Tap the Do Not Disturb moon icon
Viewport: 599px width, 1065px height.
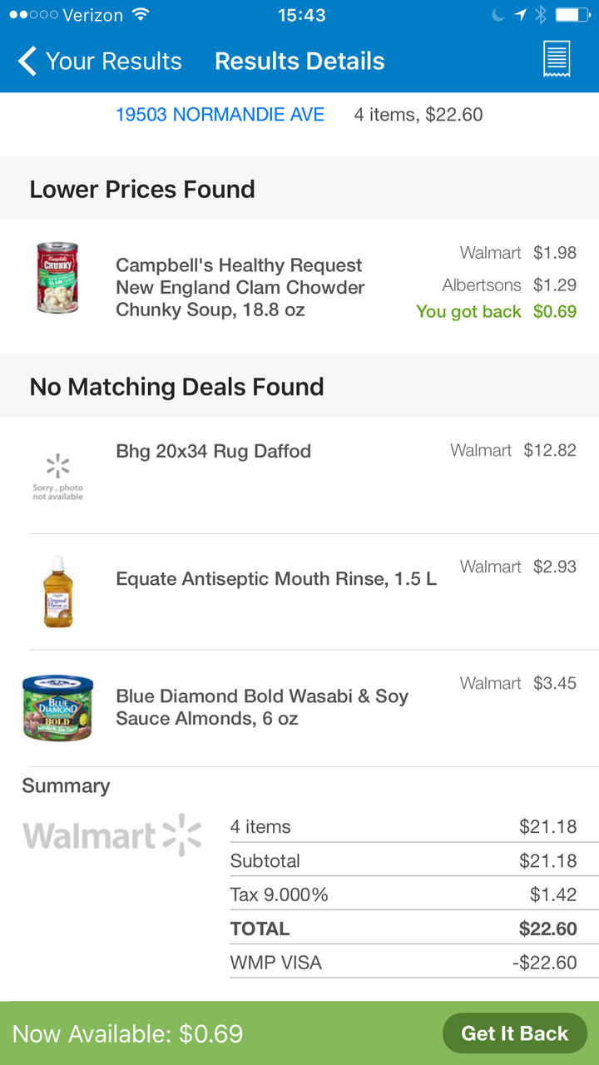pos(498,15)
